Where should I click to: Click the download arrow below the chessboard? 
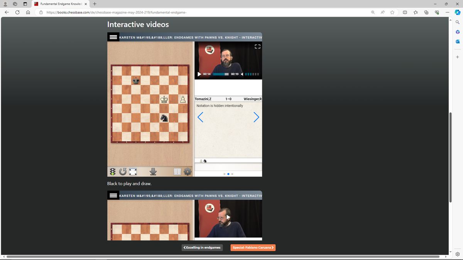coord(153,172)
